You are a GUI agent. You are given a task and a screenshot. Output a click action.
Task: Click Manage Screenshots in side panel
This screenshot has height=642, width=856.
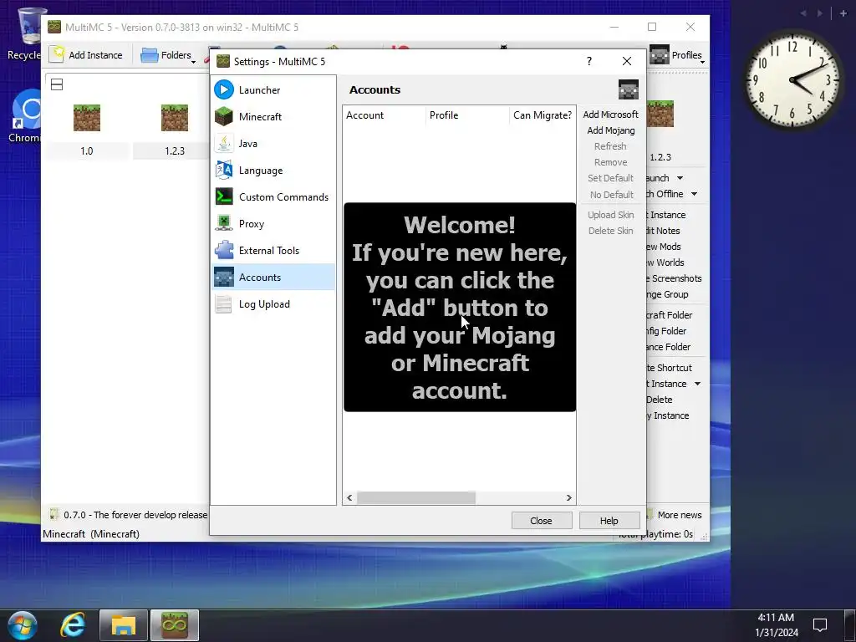tap(674, 278)
